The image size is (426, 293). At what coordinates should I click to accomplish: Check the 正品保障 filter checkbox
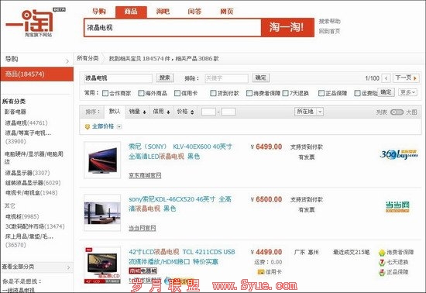(321, 93)
